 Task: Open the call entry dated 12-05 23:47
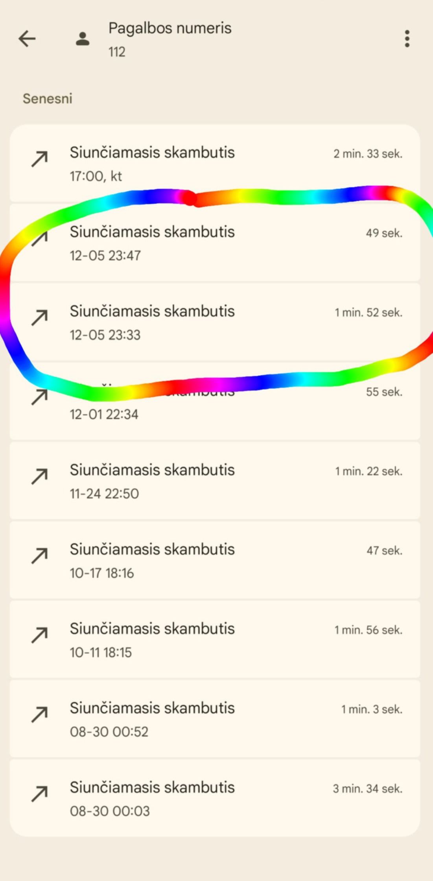pos(214,243)
